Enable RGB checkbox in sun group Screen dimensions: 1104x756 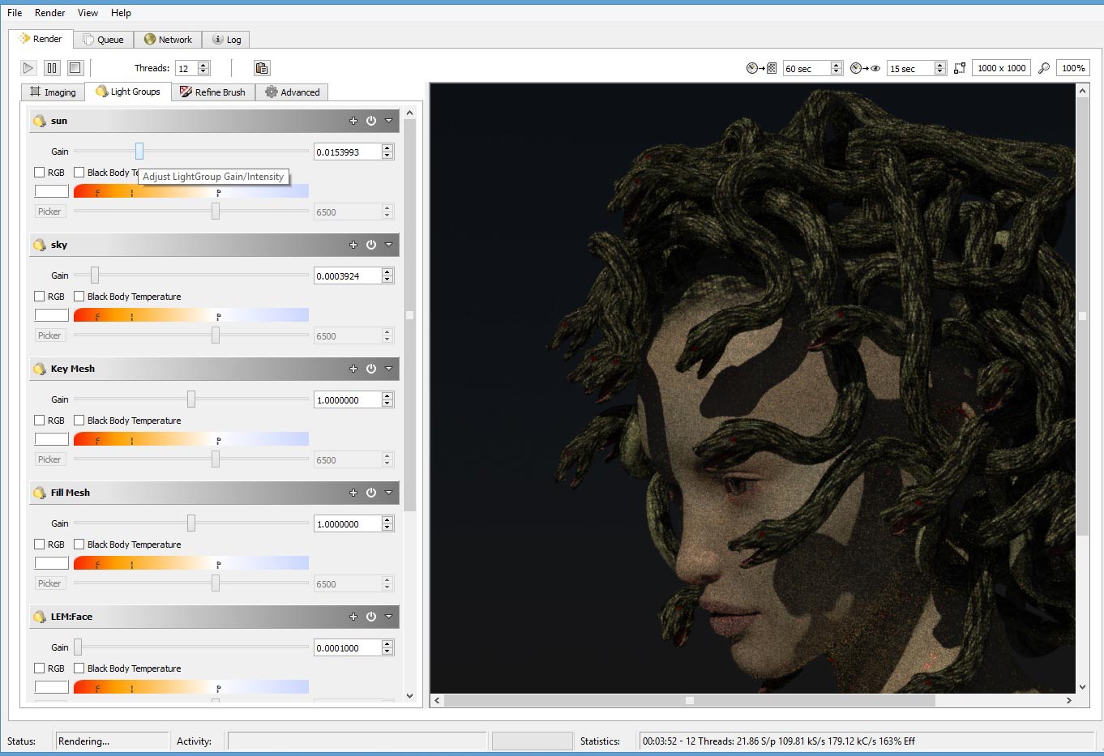(x=40, y=173)
